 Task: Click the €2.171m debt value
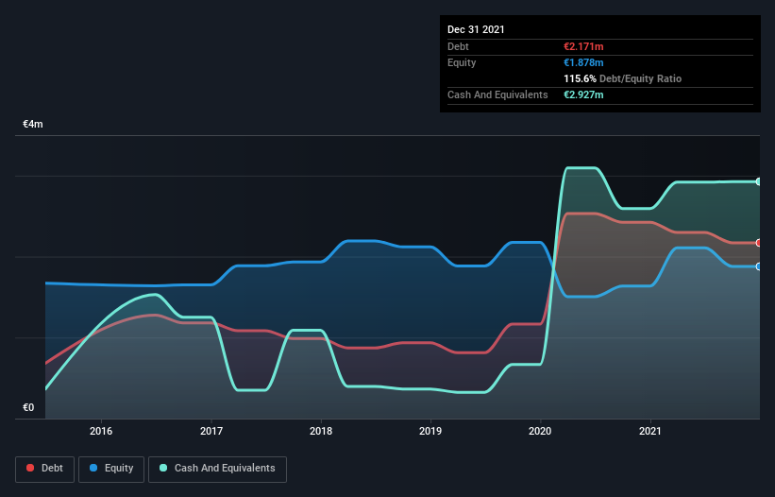[x=583, y=46]
